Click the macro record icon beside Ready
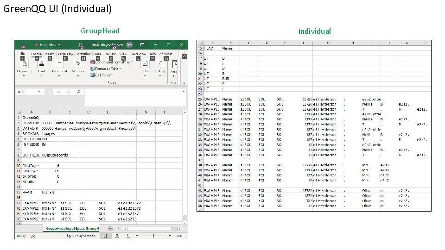Image resolution: width=445 pixels, height=250 pixels. click(33, 236)
